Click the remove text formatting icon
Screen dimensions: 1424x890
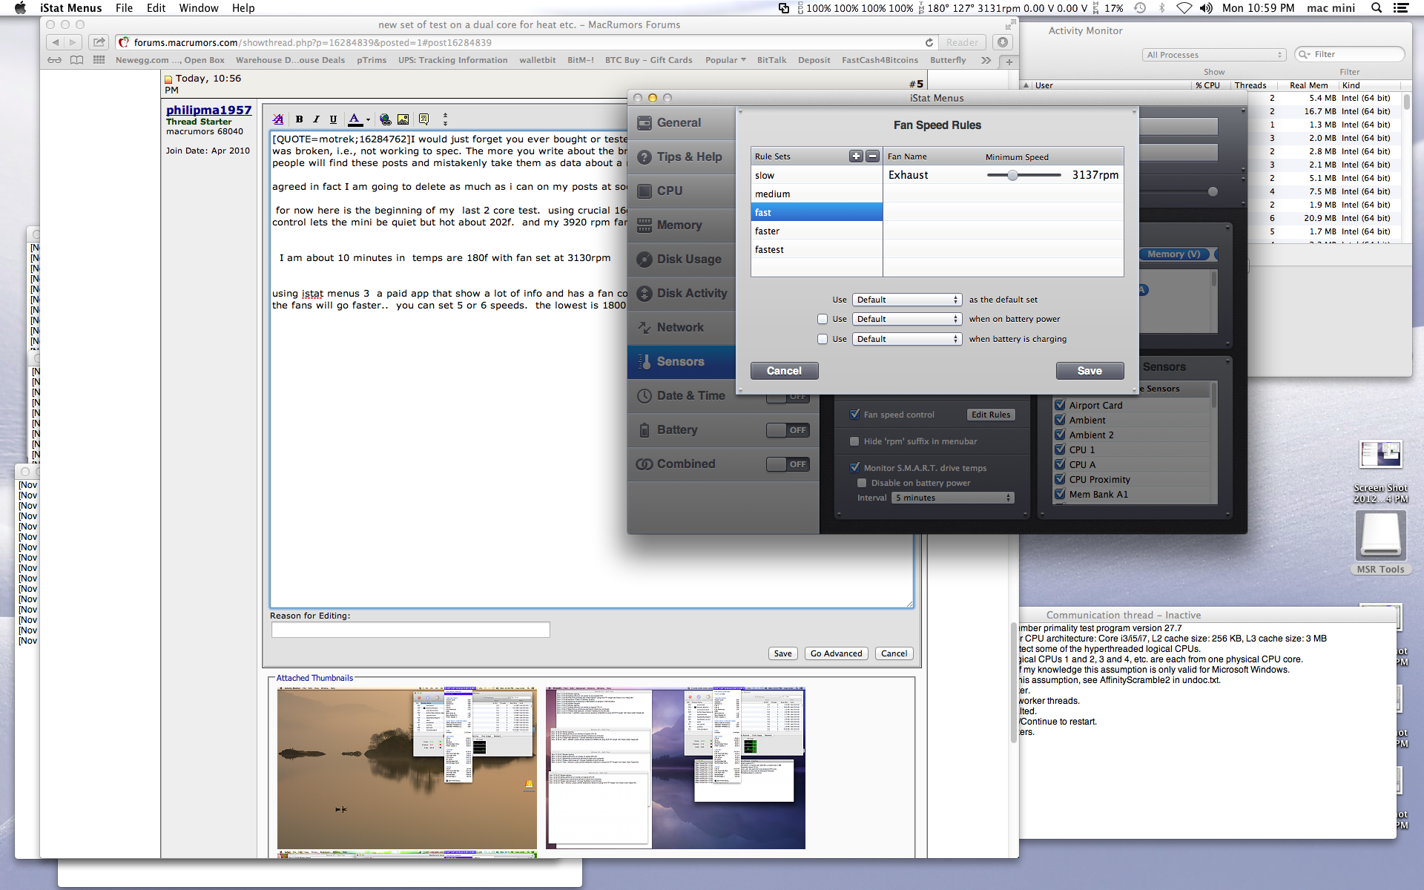click(278, 119)
